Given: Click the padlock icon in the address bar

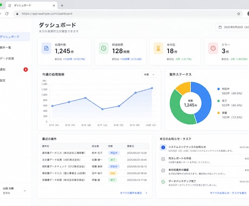Looking at the screenshot, I should pyautogui.click(x=17, y=14).
